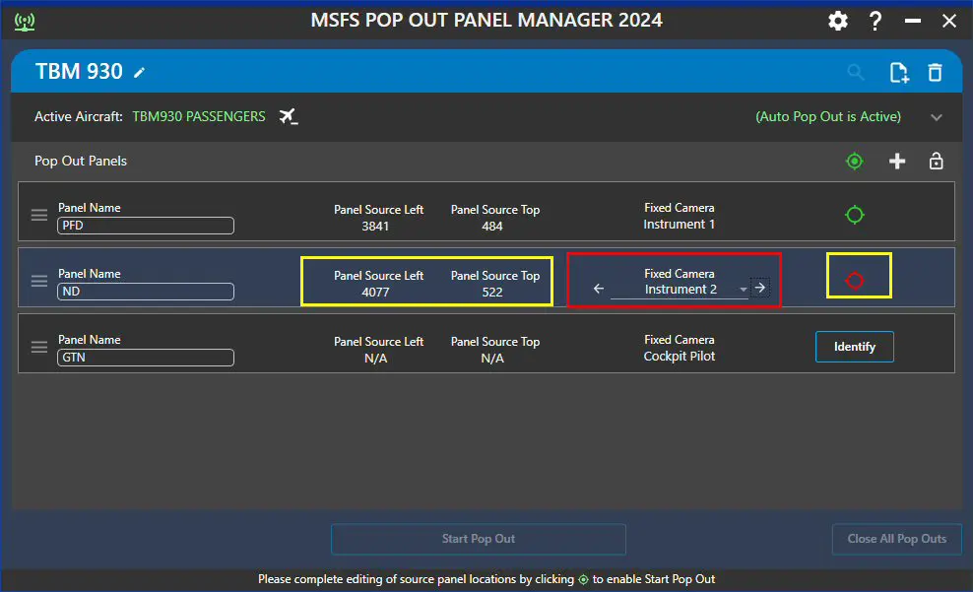Image resolution: width=973 pixels, height=592 pixels.
Task: Add a new profile with file-plus icon
Action: coord(898,73)
